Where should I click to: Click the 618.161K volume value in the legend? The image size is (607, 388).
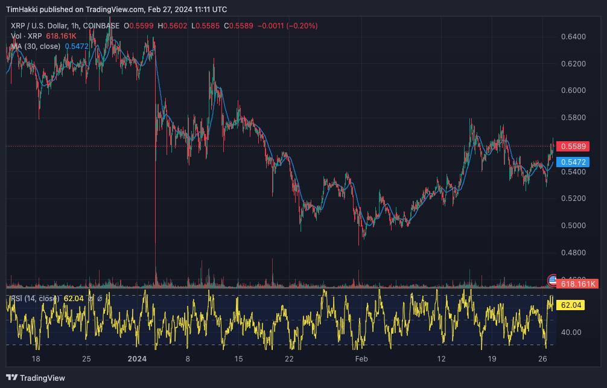[61, 36]
